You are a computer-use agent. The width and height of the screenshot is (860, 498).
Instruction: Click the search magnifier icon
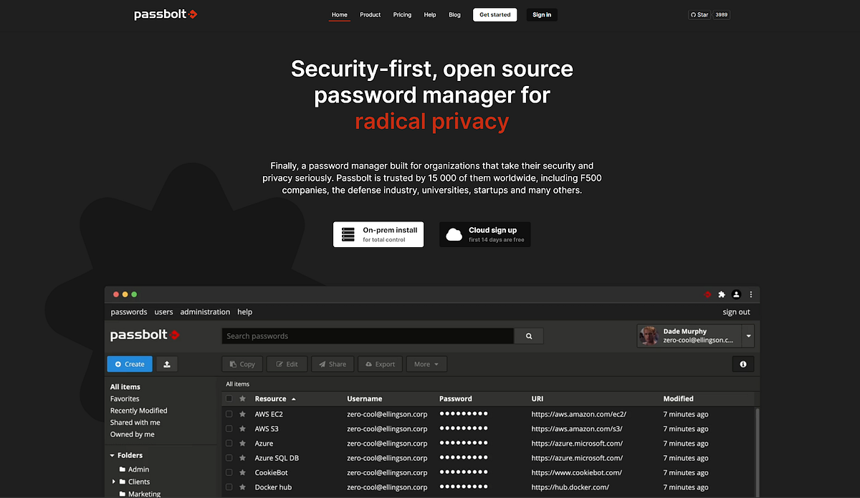tap(528, 335)
